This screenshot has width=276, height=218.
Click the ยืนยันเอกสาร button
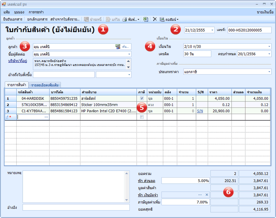pyautogui.click(x=13, y=19)
